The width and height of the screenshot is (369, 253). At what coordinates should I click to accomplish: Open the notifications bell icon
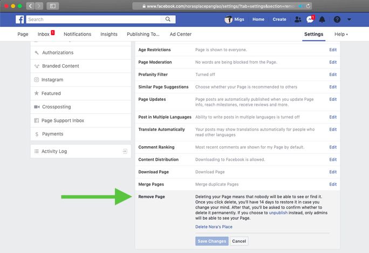322,19
